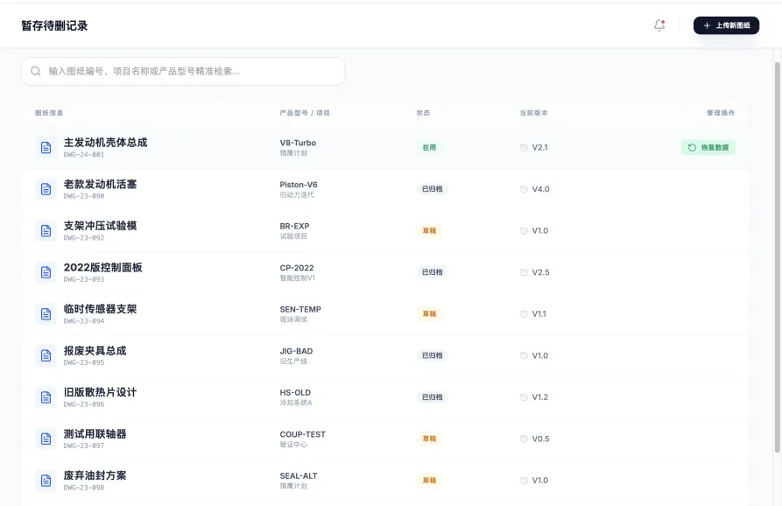The width and height of the screenshot is (782, 506).
Task: Open the notification bell
Action: [659, 25]
